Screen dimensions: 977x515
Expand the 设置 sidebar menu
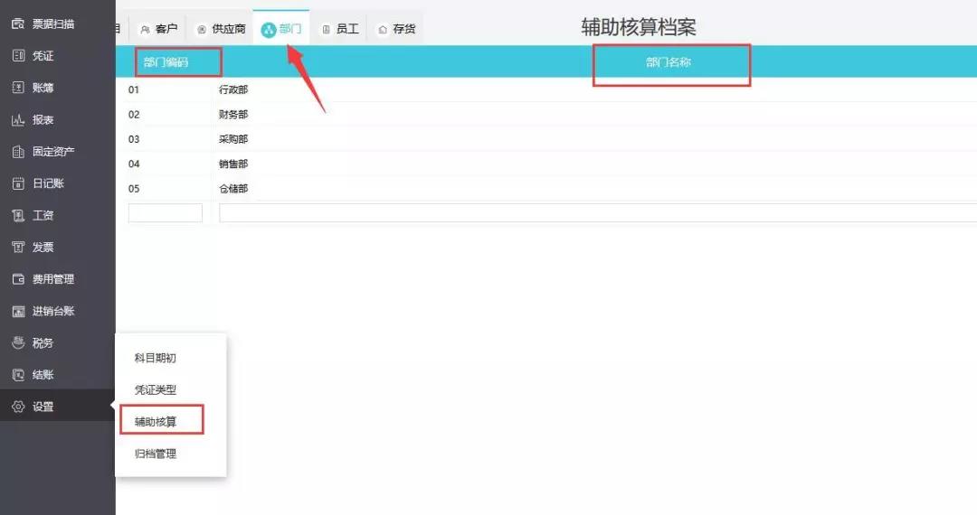pos(43,407)
